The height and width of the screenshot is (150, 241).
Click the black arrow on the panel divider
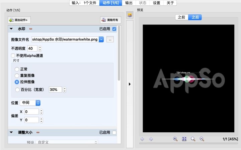tap(130, 84)
